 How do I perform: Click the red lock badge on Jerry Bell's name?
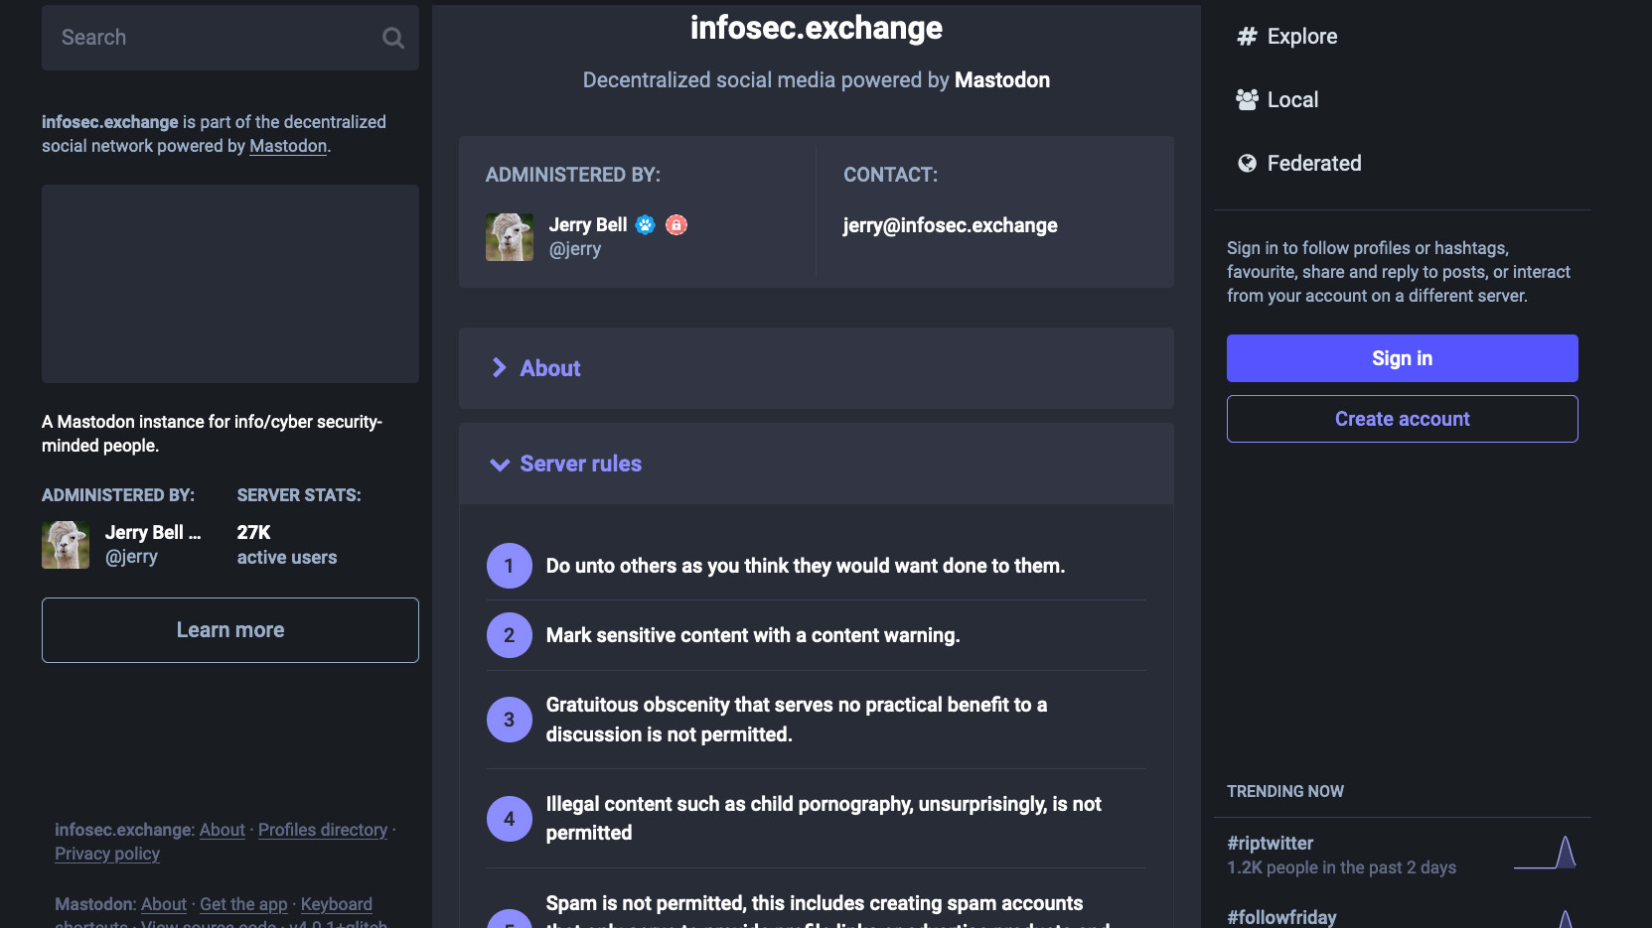676,224
